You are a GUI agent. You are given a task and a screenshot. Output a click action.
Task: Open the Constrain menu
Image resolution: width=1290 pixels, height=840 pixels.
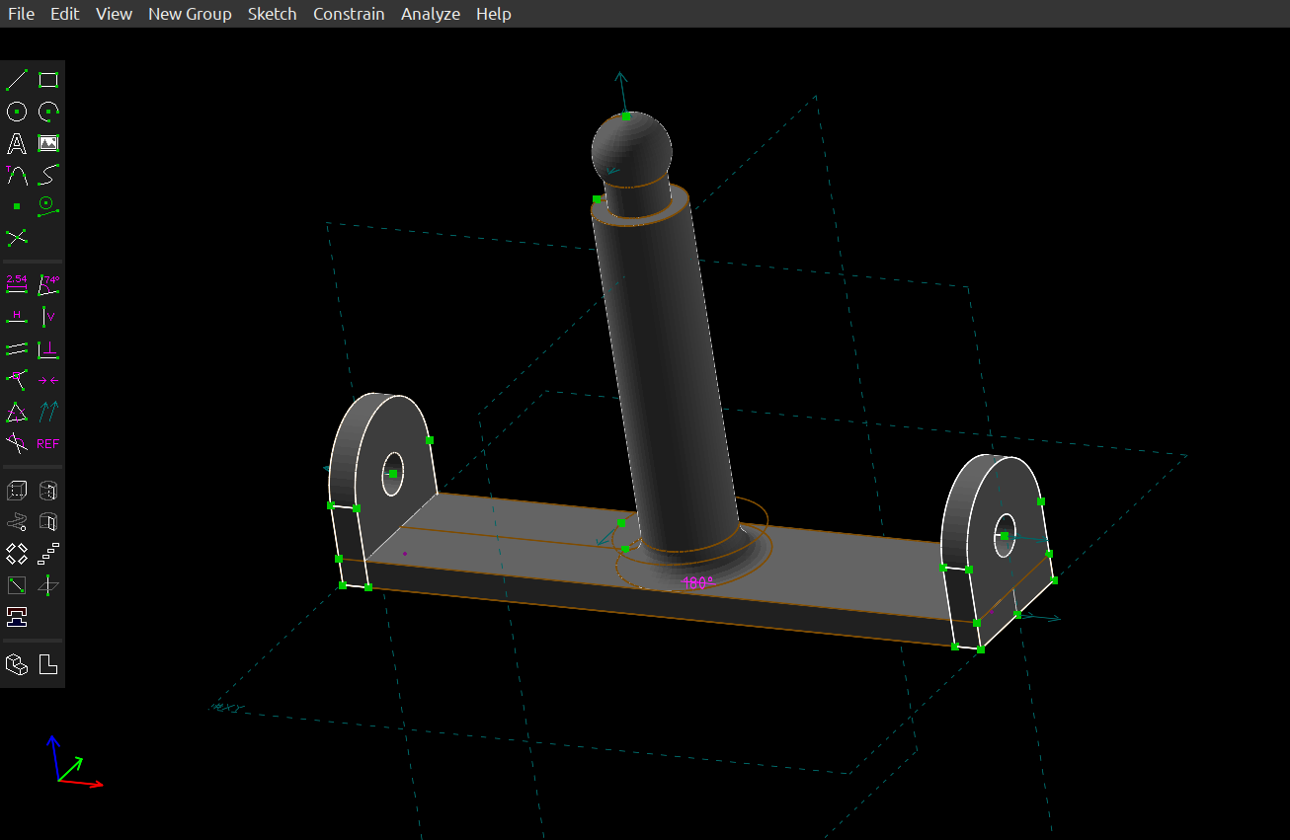tap(349, 14)
